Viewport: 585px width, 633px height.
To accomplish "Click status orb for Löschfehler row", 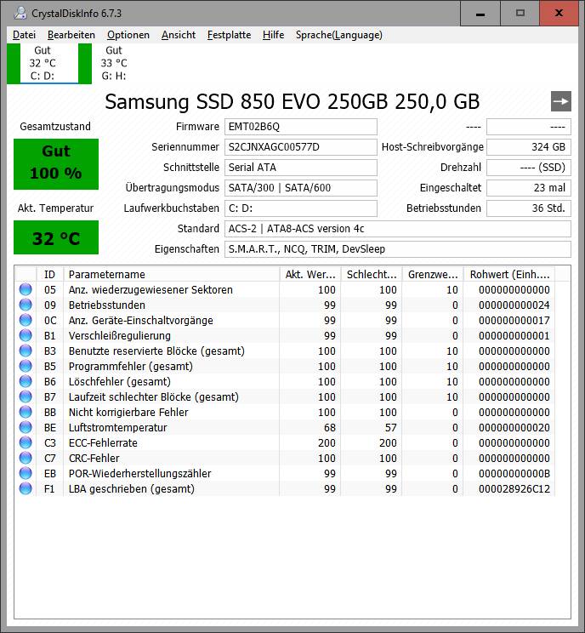I will pos(26,381).
